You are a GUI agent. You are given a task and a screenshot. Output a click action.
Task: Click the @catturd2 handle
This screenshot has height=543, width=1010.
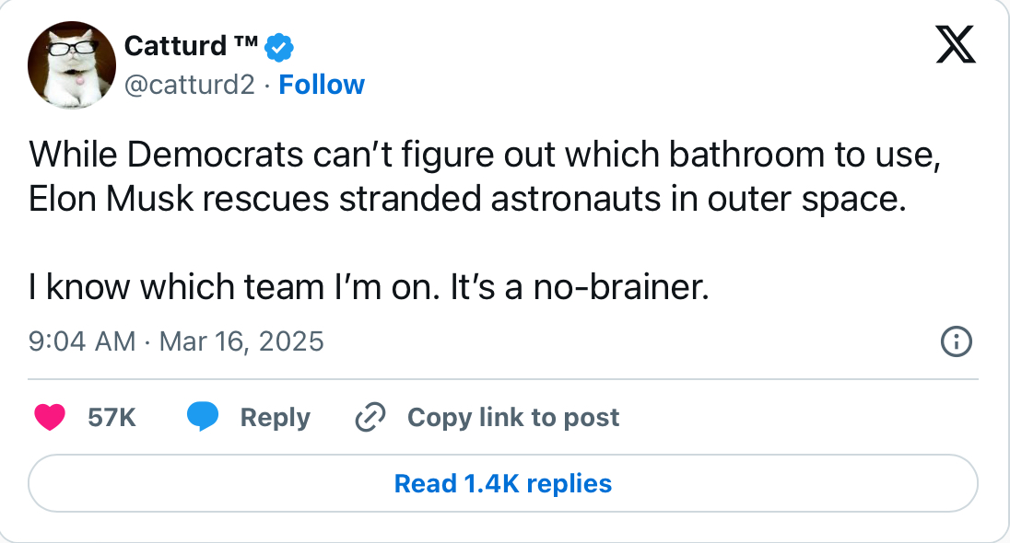click(189, 85)
